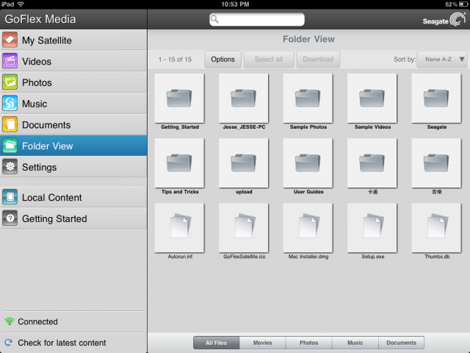Tap the 10:53 PM clock

(235, 4)
